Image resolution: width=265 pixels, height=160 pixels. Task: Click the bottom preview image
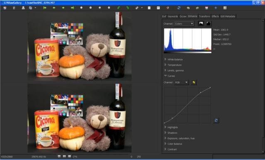pos(79,118)
